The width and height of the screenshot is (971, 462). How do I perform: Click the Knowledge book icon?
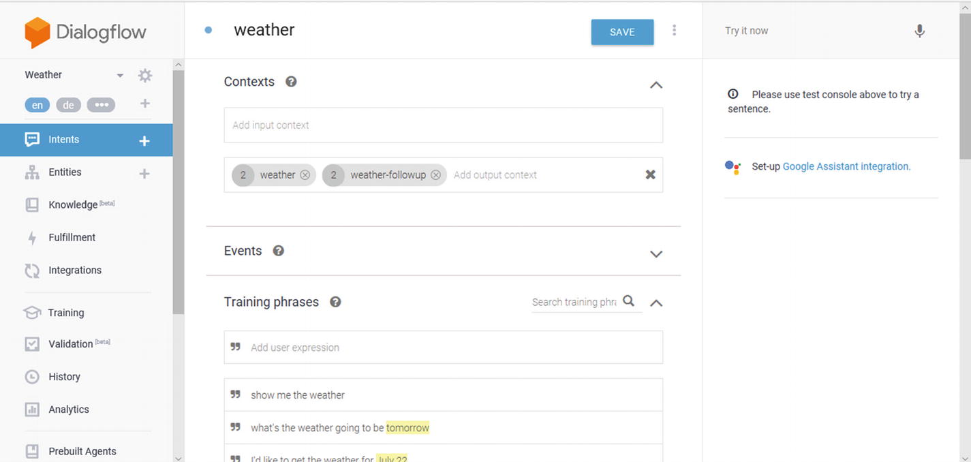point(32,205)
